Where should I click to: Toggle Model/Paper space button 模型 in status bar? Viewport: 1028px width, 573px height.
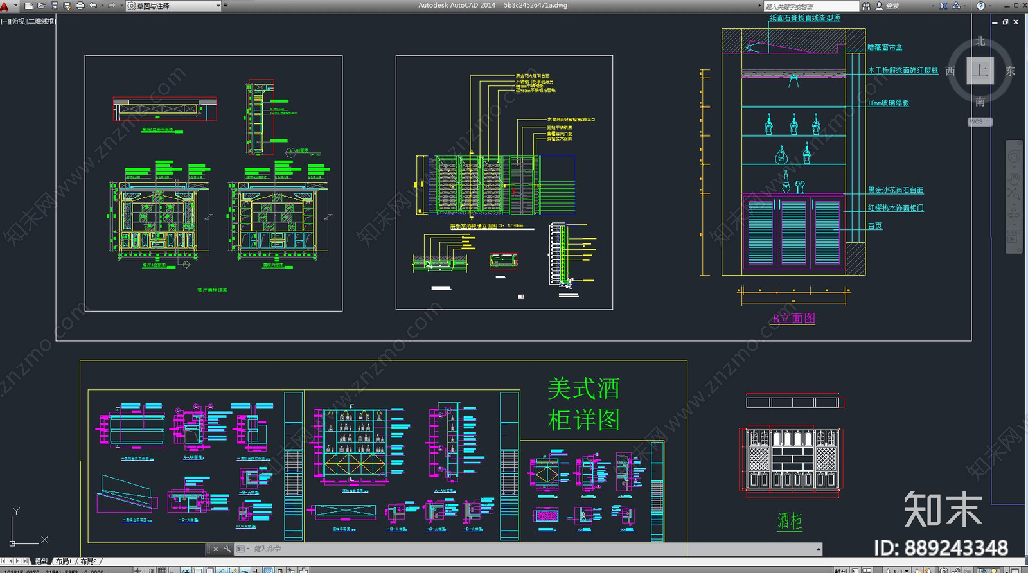(842, 570)
